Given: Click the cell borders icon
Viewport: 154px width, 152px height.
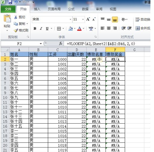Looking at the screenshot, I should 59,29.
